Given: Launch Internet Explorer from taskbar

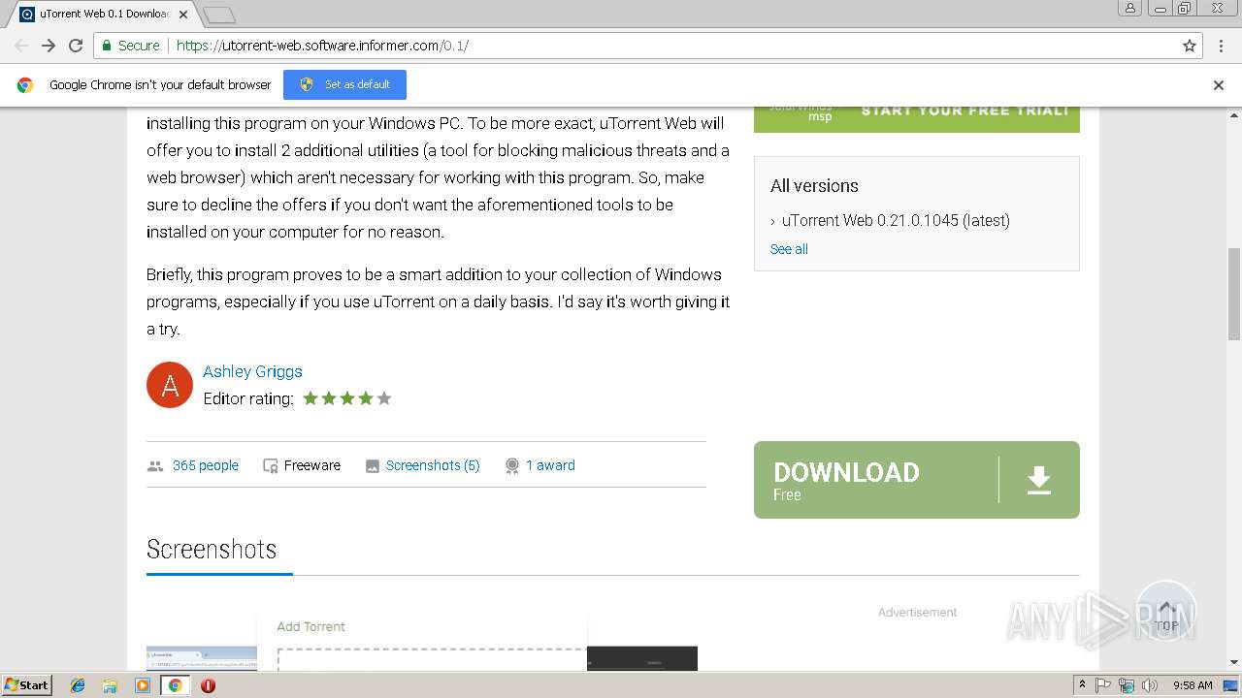Looking at the screenshot, I should (x=78, y=685).
